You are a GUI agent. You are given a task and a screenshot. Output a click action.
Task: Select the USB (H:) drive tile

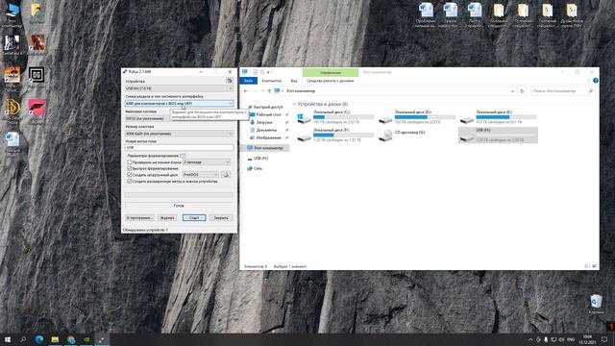coord(498,135)
